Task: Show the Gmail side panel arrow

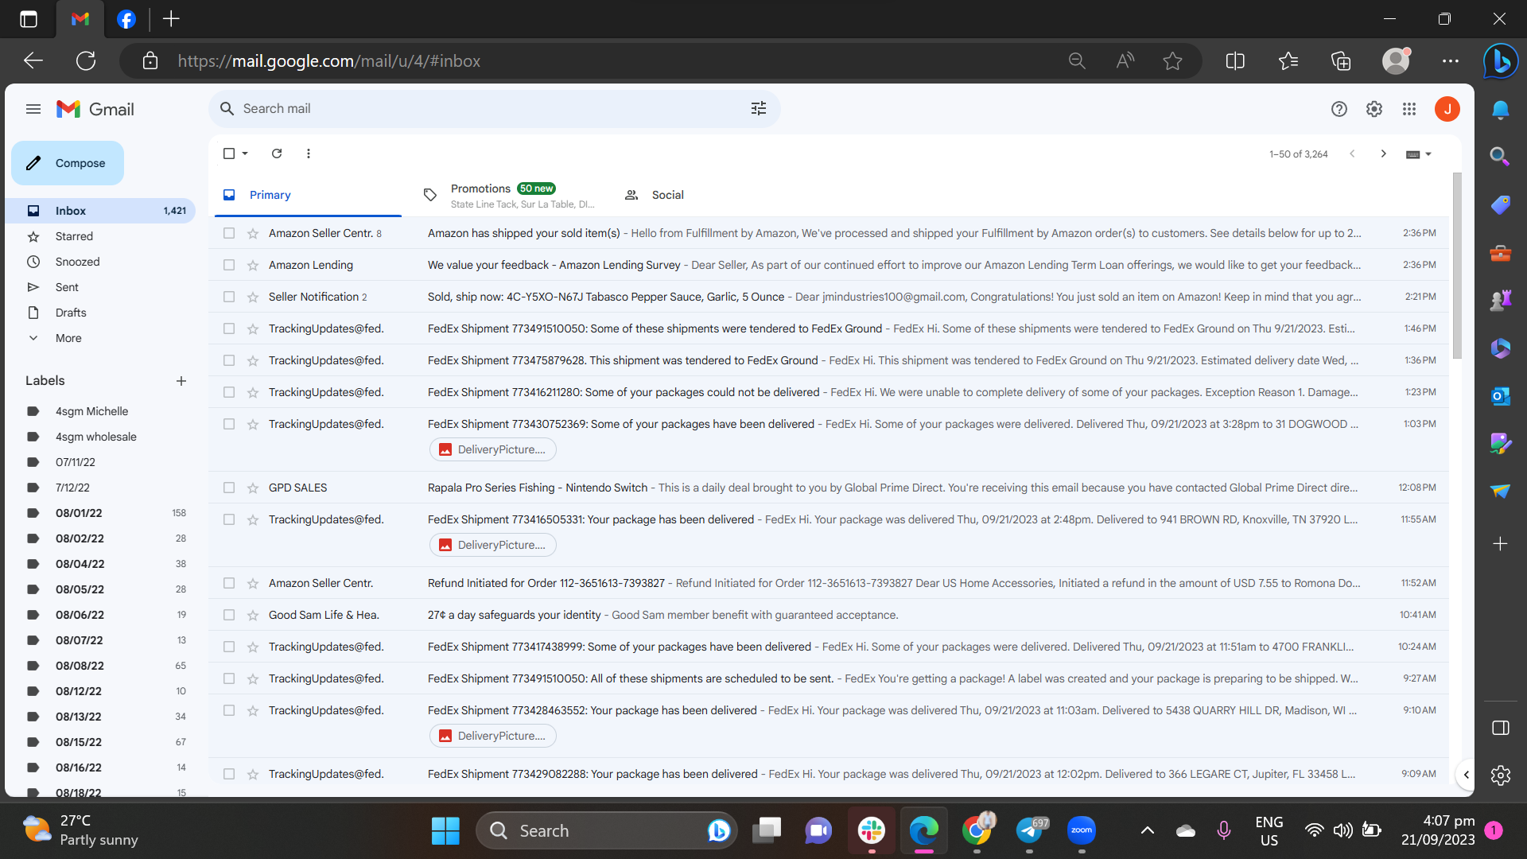Action: [x=1466, y=775]
